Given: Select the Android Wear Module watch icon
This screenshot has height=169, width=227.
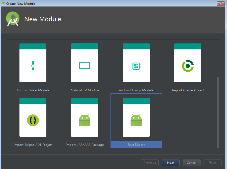Looking at the screenshot, I should (x=33, y=66).
